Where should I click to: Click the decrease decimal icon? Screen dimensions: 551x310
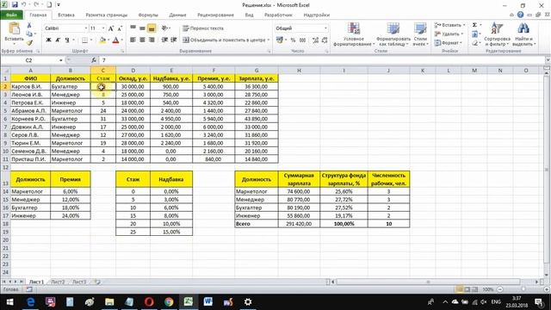(325, 40)
